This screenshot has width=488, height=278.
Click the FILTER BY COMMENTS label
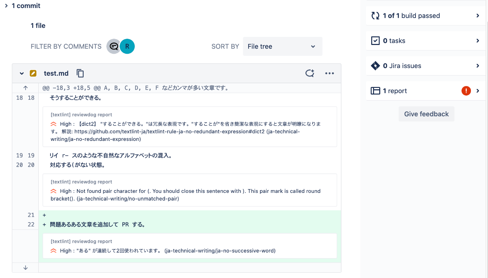point(66,46)
